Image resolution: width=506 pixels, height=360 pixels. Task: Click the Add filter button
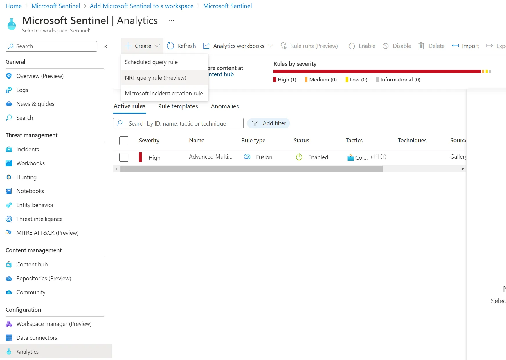pyautogui.click(x=269, y=123)
